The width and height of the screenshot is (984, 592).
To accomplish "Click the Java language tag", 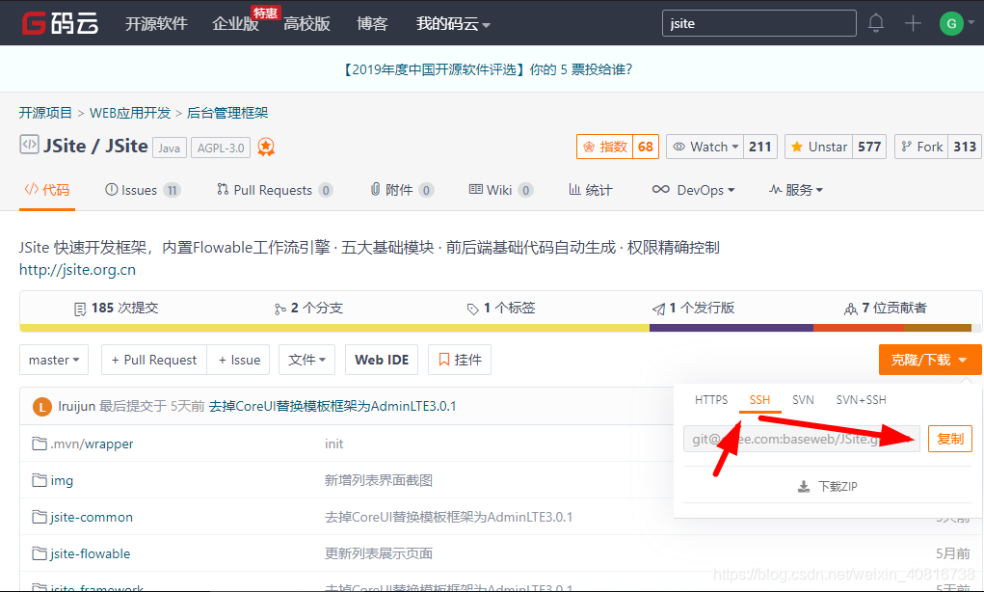I will pos(170,148).
